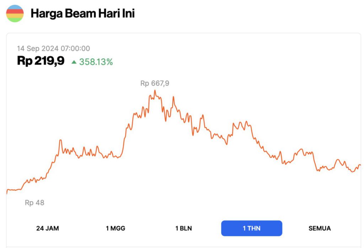Click the 14 Sep 2024 timestamp
364x248 pixels.
pyautogui.click(x=53, y=49)
